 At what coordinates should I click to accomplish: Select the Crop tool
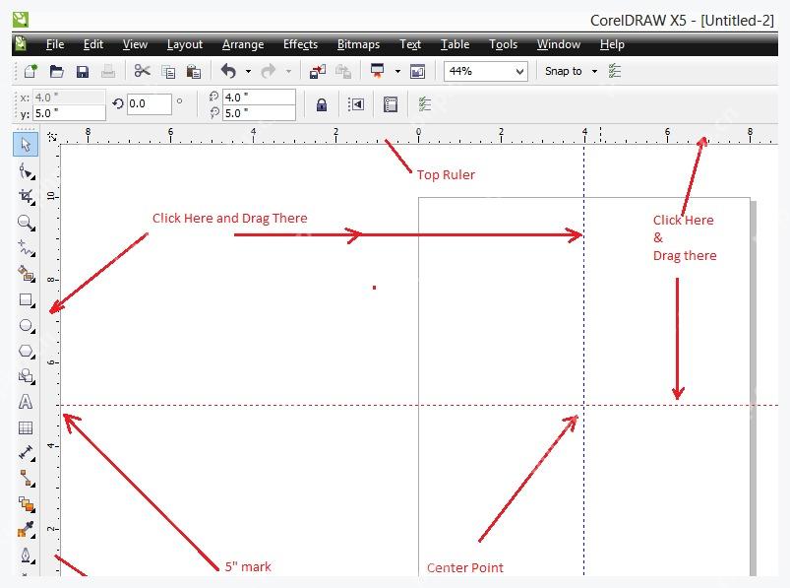(26, 196)
